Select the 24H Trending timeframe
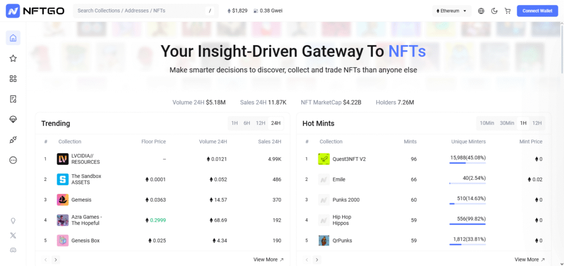The image size is (564, 266). (276, 123)
